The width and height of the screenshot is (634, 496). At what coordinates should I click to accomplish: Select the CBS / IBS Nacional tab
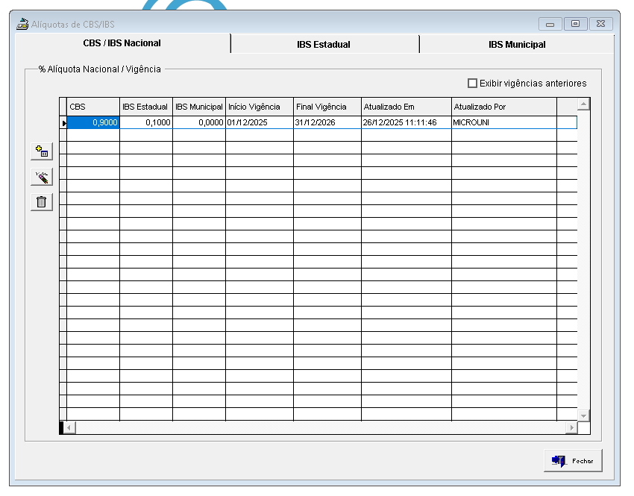point(122,43)
